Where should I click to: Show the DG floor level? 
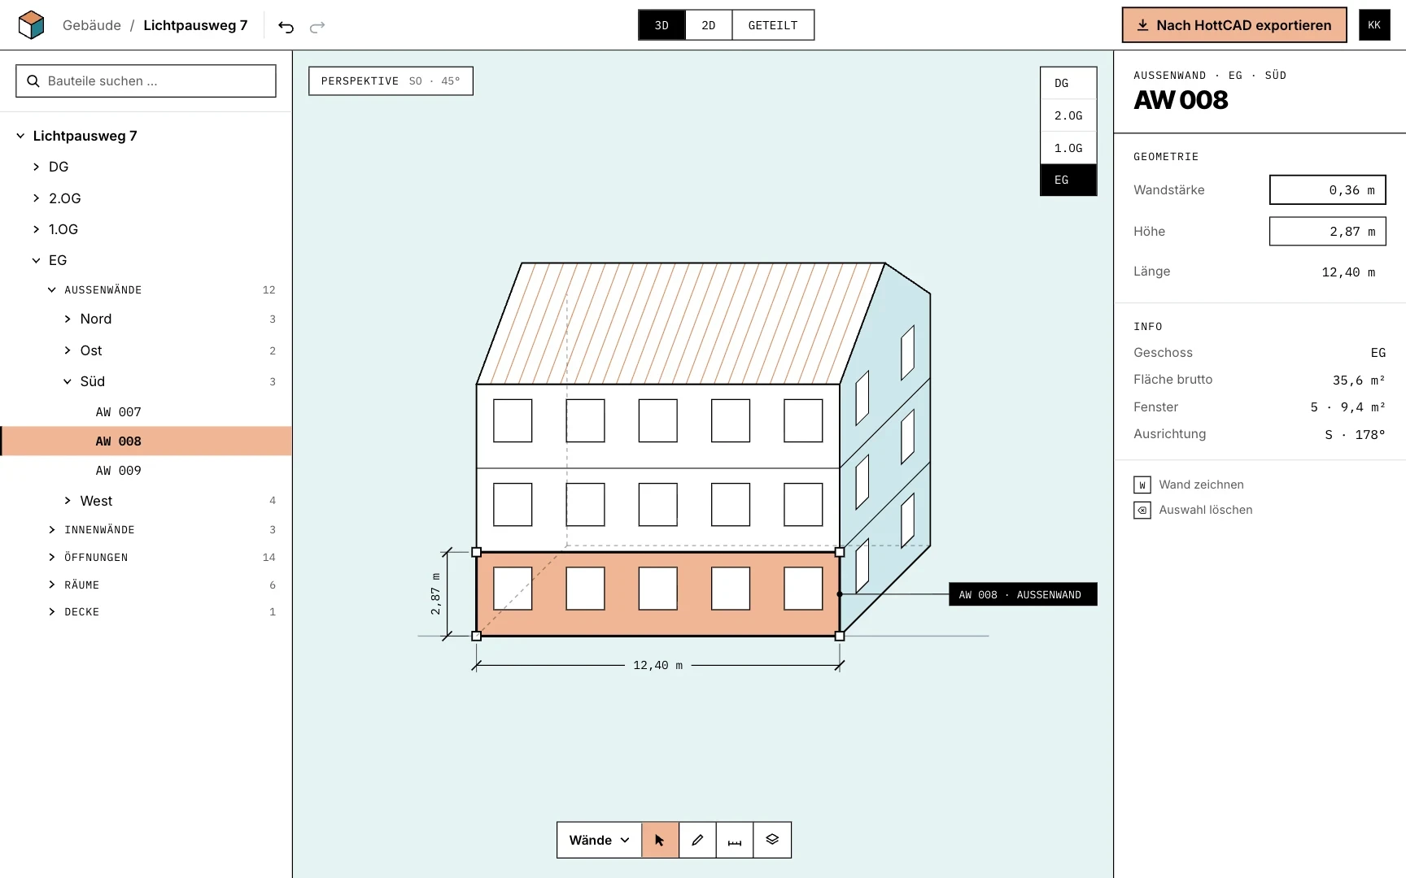point(1068,83)
